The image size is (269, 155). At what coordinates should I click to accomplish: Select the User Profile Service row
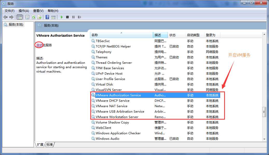(155, 79)
